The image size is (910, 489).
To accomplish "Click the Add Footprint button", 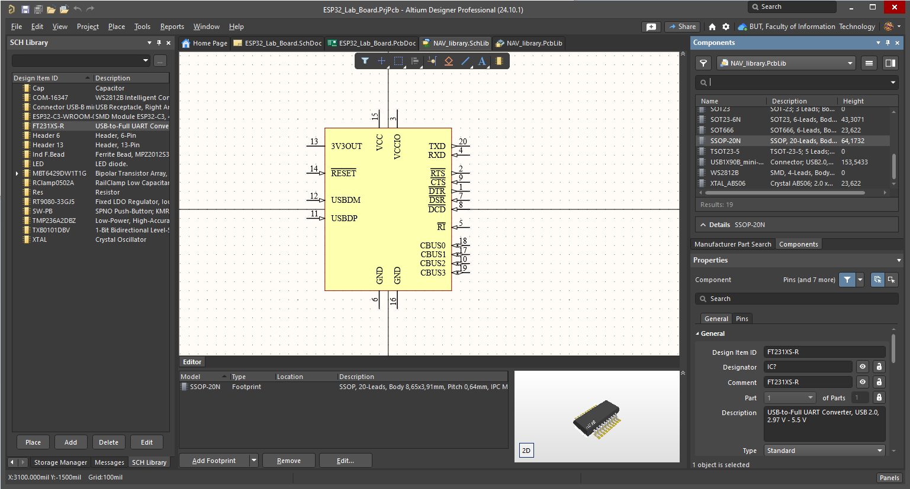I will coord(214,461).
